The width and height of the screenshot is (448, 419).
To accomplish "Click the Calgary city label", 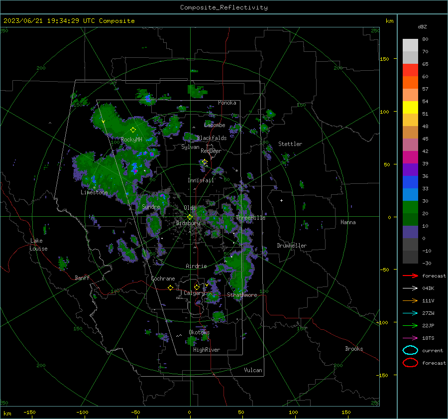I will 194,293.
